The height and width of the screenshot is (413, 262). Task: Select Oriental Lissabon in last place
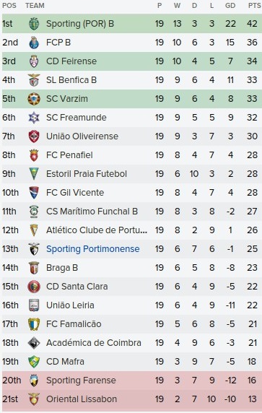pyautogui.click(x=132, y=399)
